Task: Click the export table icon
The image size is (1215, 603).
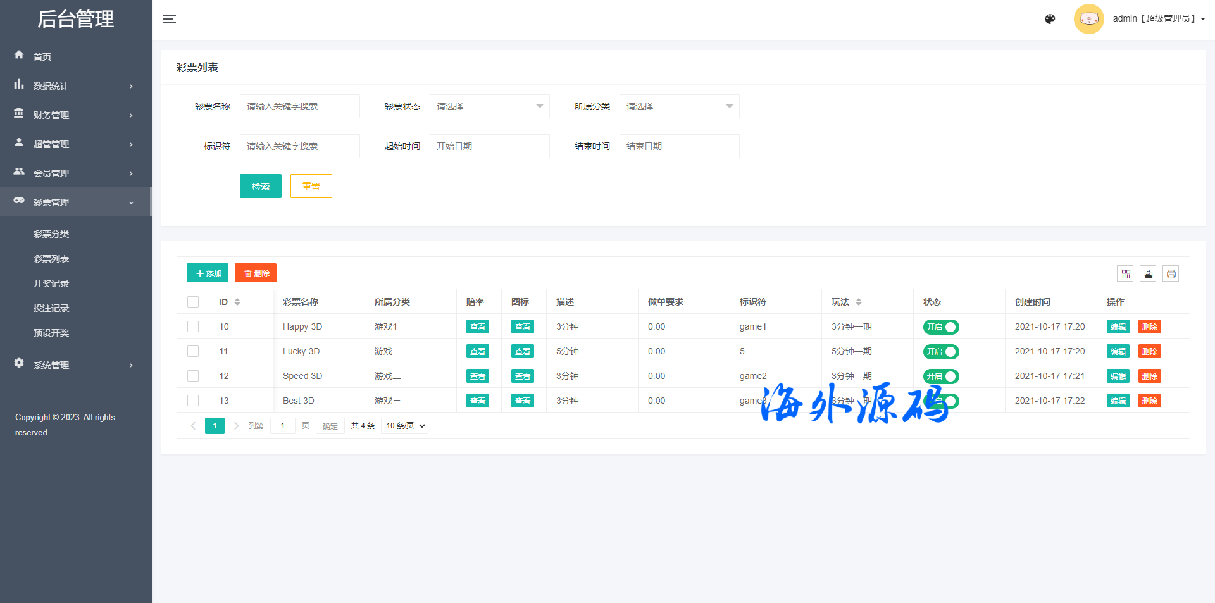Action: tap(1148, 274)
